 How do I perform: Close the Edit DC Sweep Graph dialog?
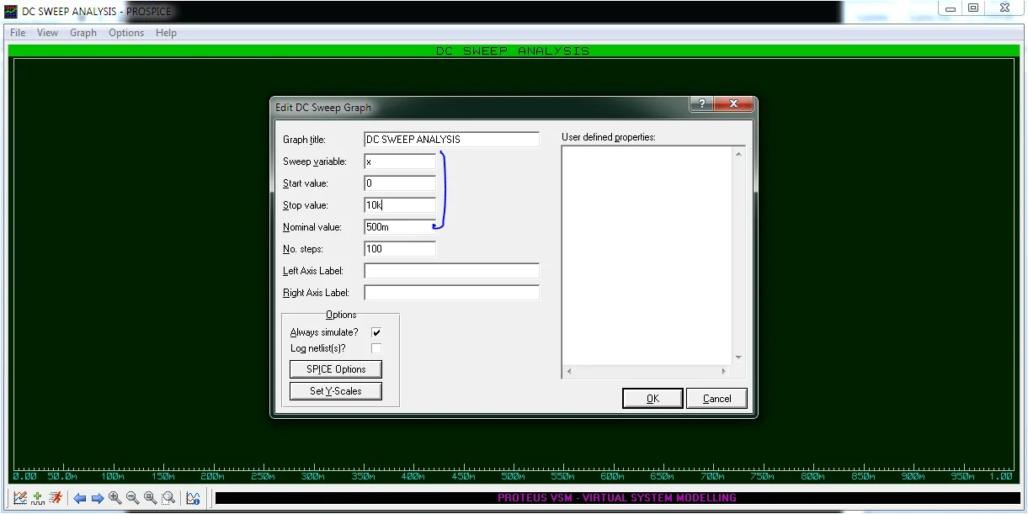(x=733, y=104)
